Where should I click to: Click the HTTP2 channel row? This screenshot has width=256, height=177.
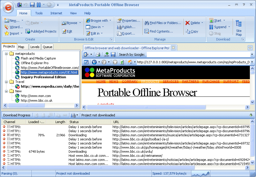click(126, 135)
